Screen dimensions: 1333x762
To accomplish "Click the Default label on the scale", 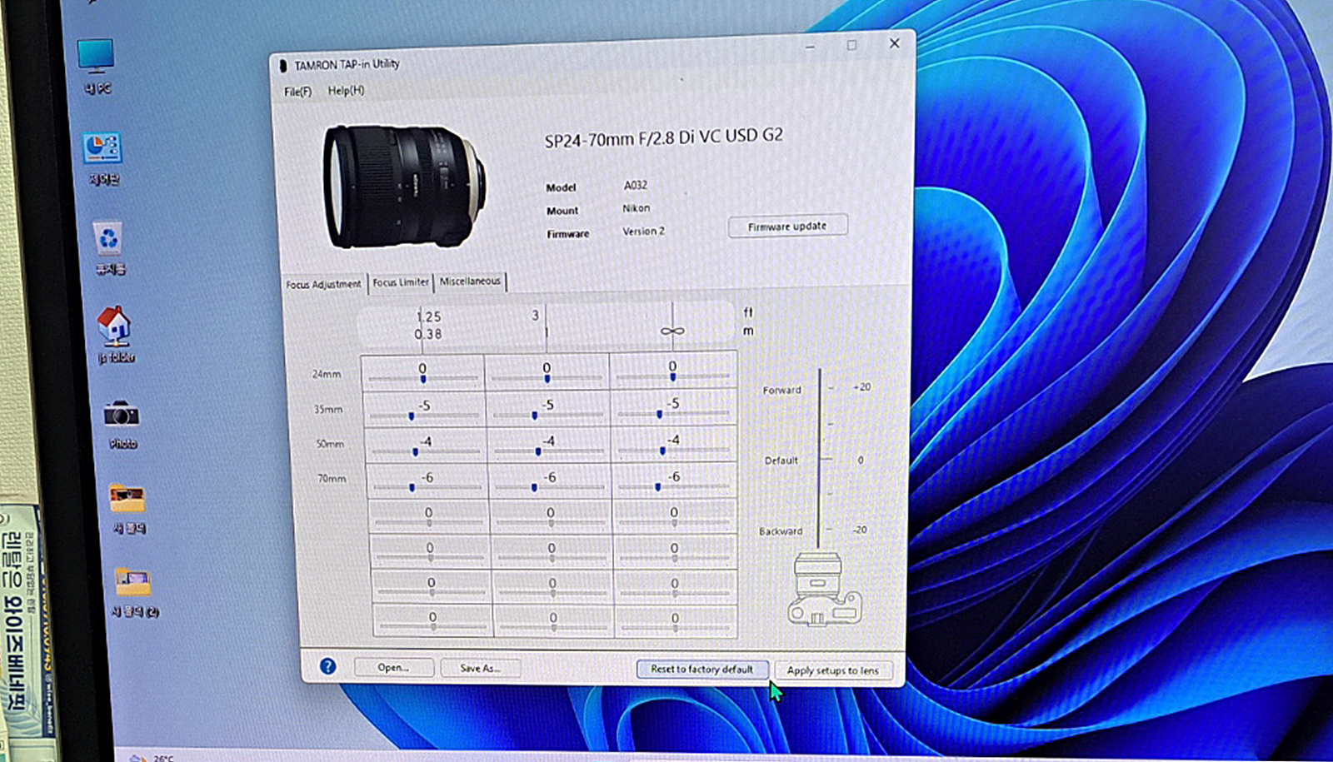I will 781,460.
